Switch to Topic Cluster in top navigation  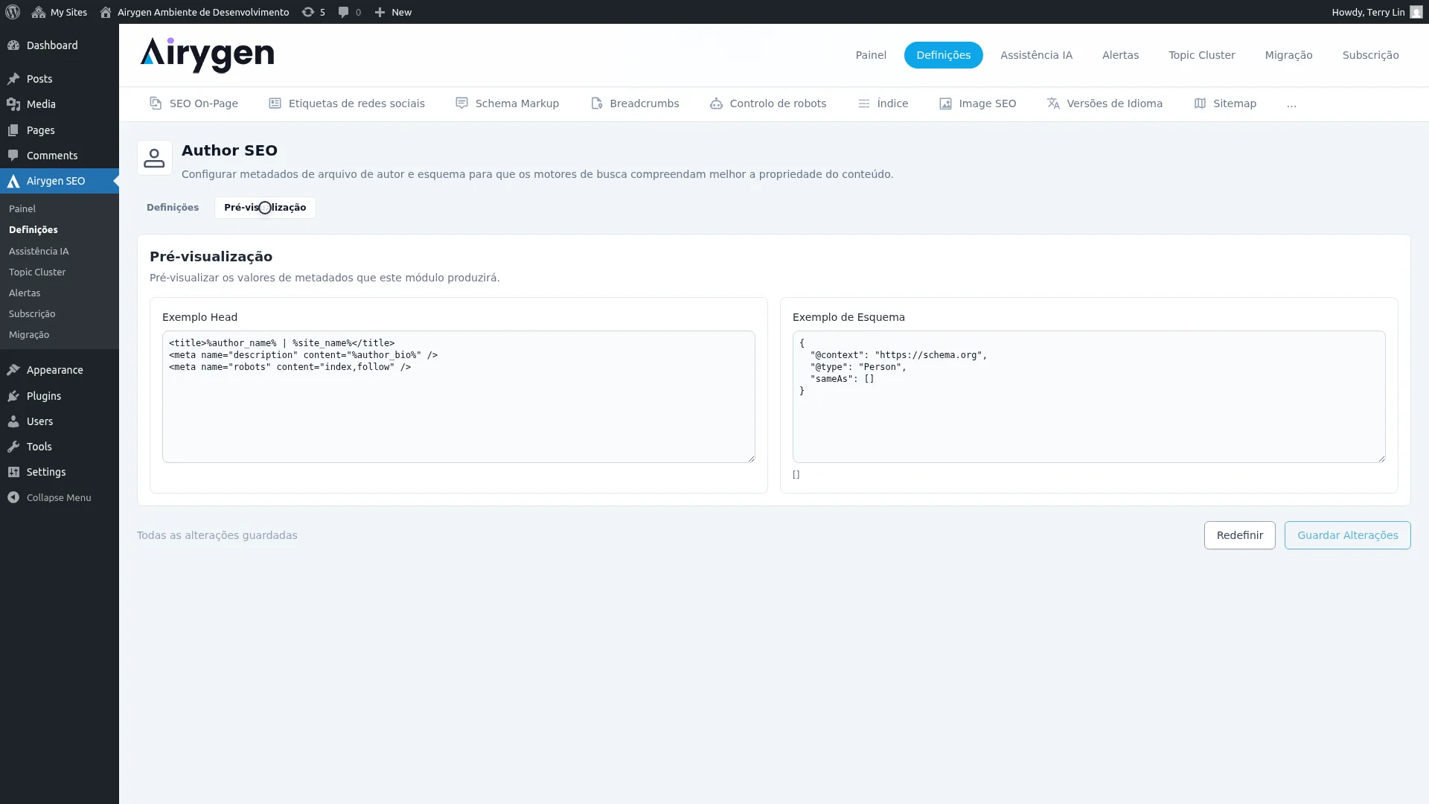tap(1201, 55)
